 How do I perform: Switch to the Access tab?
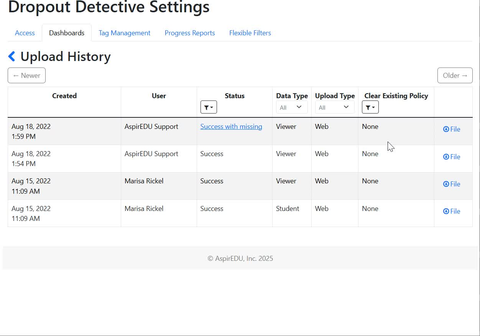(25, 33)
